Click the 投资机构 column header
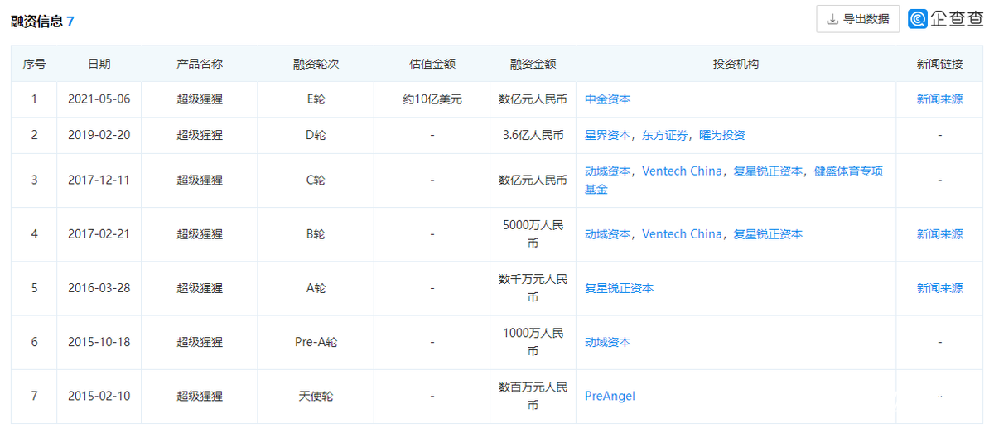 click(x=736, y=64)
